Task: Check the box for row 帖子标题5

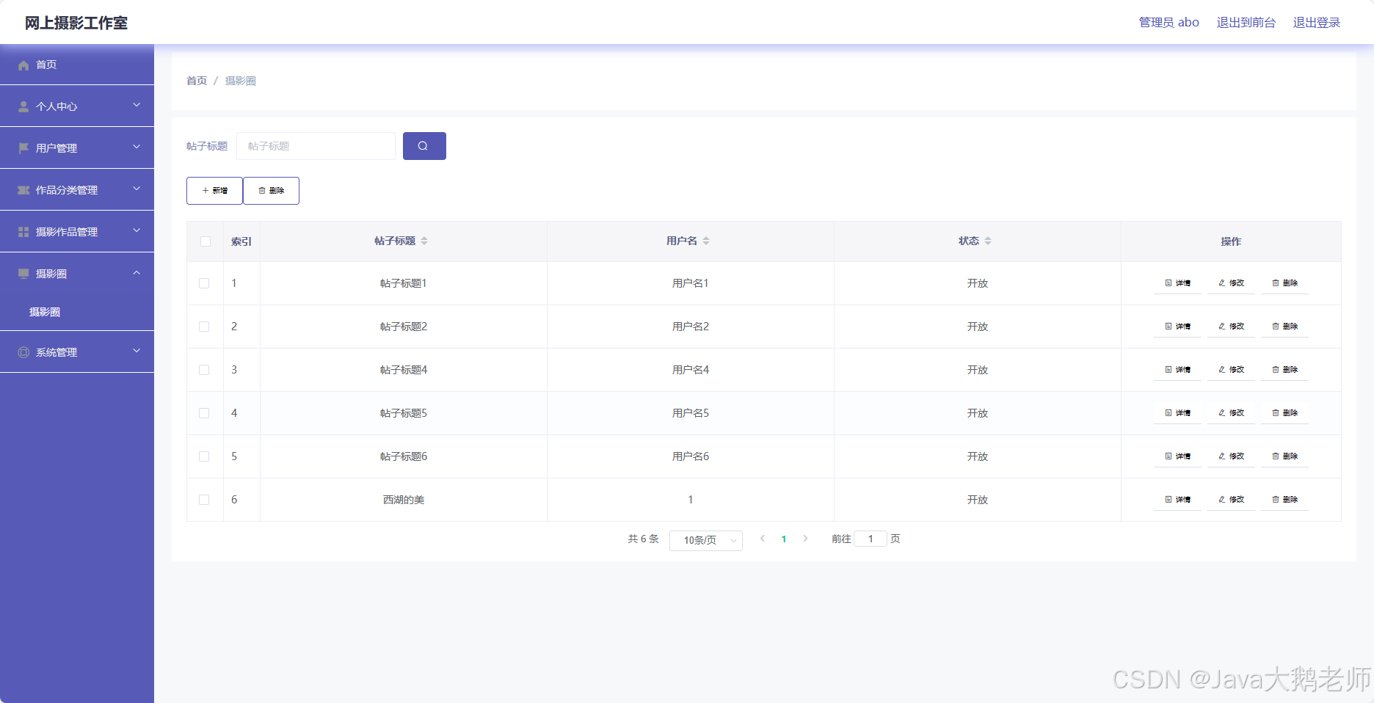Action: click(204, 413)
